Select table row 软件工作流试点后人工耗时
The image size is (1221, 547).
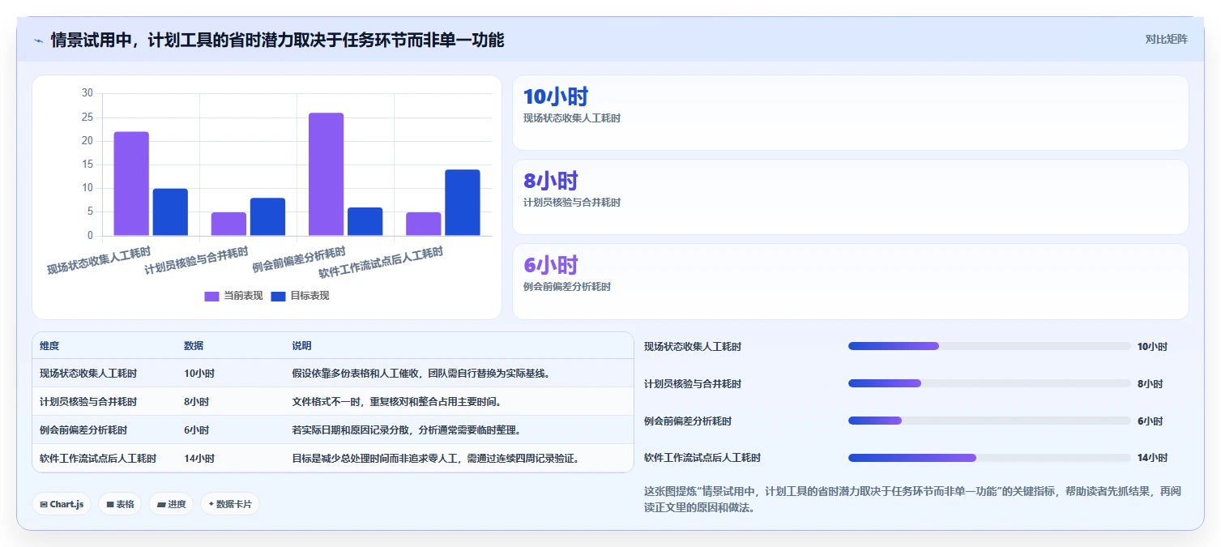(333, 459)
